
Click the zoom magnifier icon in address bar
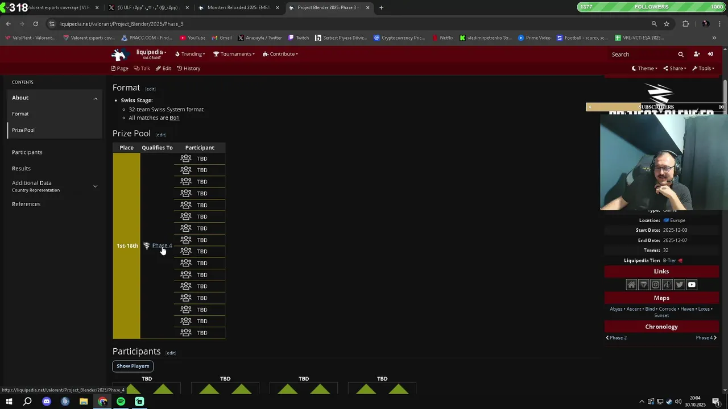coord(654,24)
